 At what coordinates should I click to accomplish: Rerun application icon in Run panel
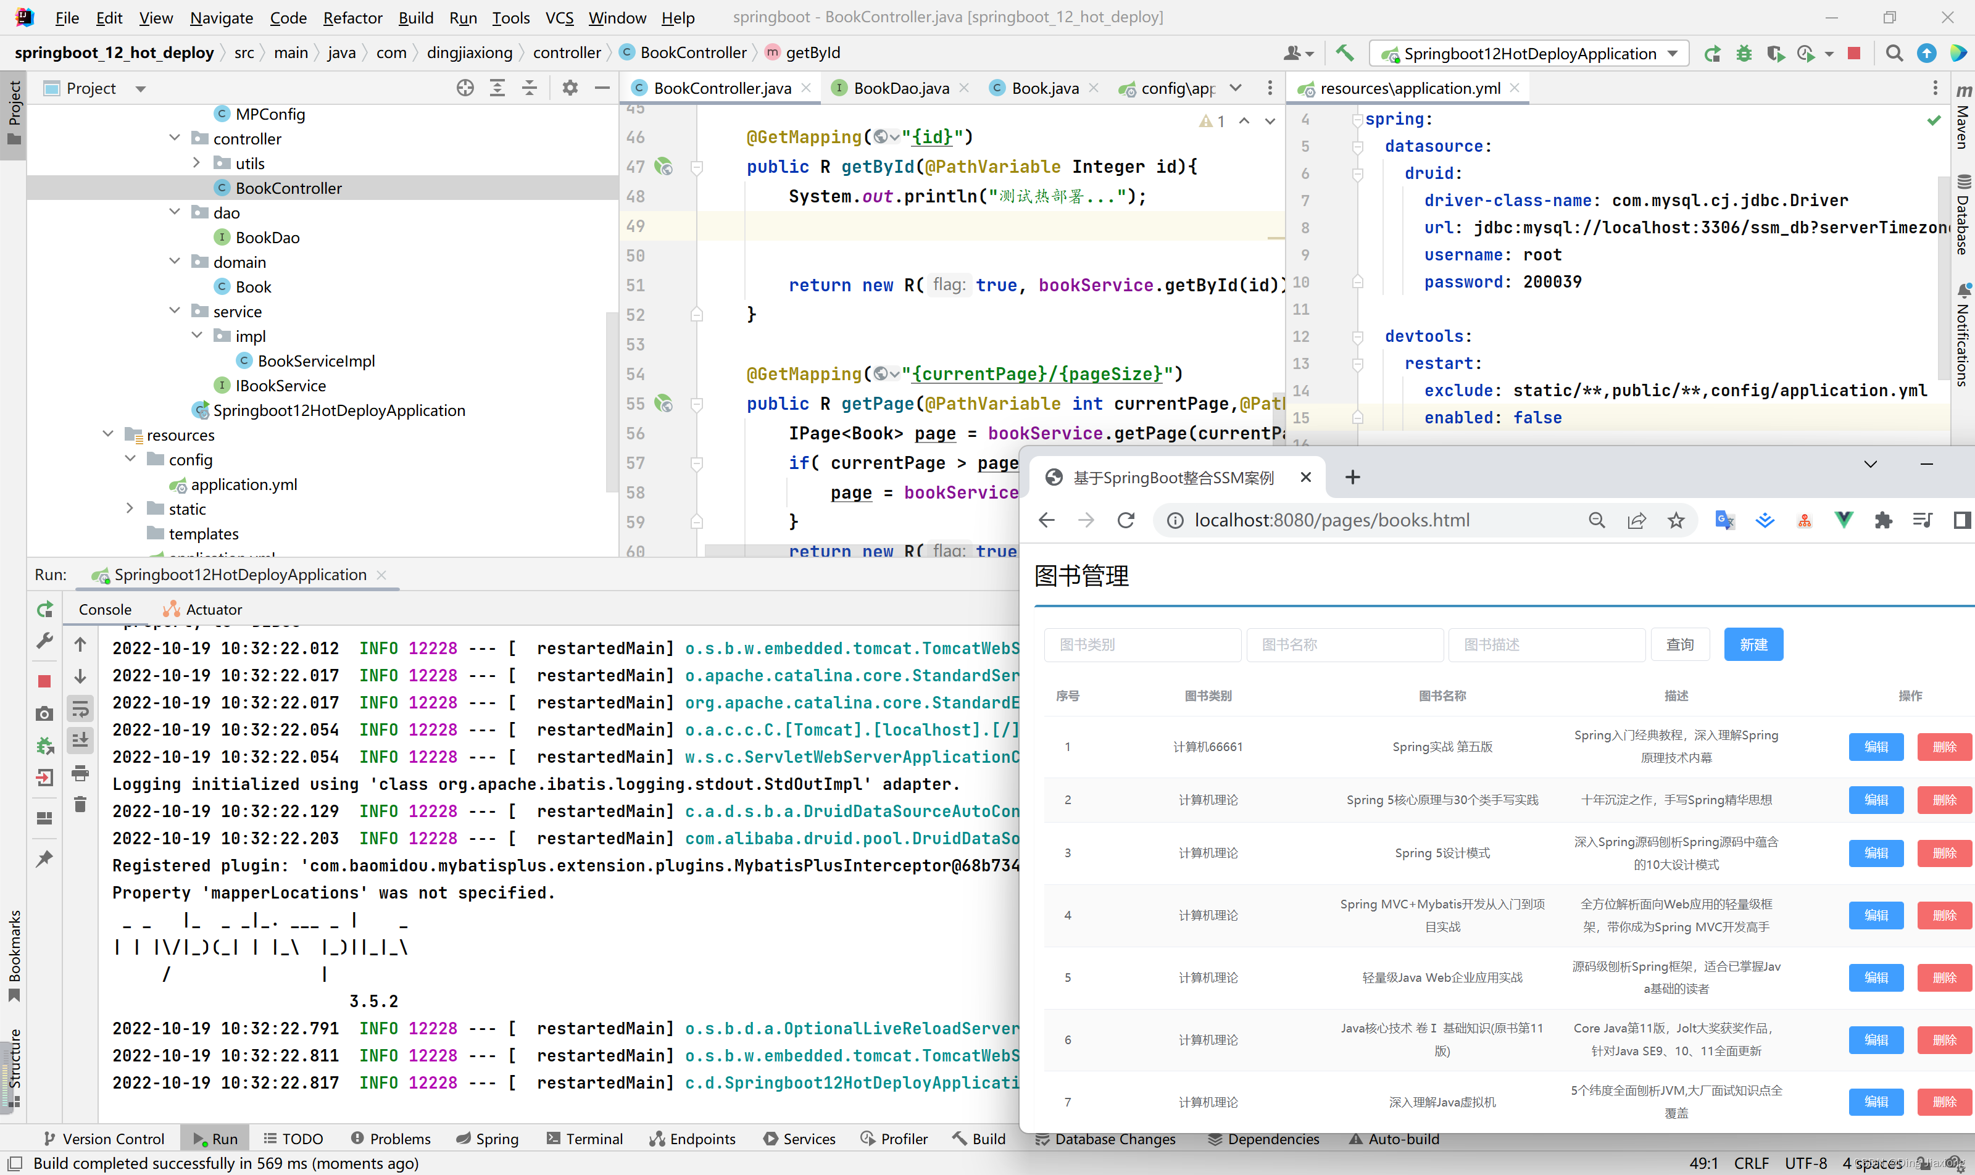click(x=45, y=609)
